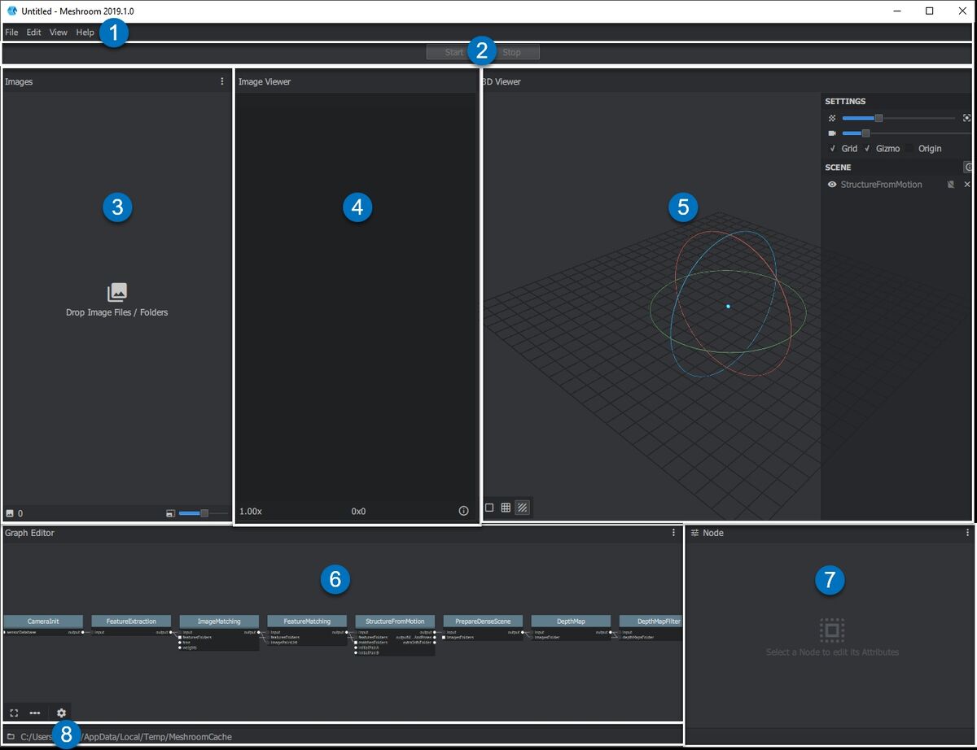Image resolution: width=977 pixels, height=750 pixels.
Task: Select the FeatureExtraction node in the Graph Editor
Action: 130,621
